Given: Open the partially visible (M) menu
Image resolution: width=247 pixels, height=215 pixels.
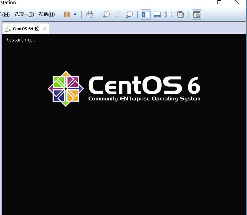Looking at the screenshot, I should pyautogui.click(x=5, y=14).
